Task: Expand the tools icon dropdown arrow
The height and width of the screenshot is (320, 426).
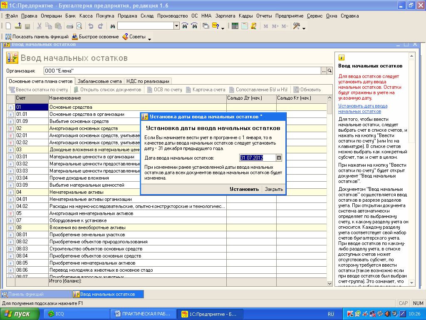Action: [304, 28]
